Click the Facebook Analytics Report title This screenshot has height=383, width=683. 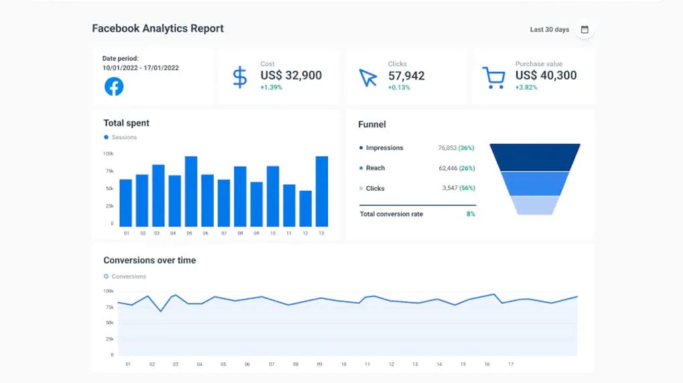tap(157, 29)
